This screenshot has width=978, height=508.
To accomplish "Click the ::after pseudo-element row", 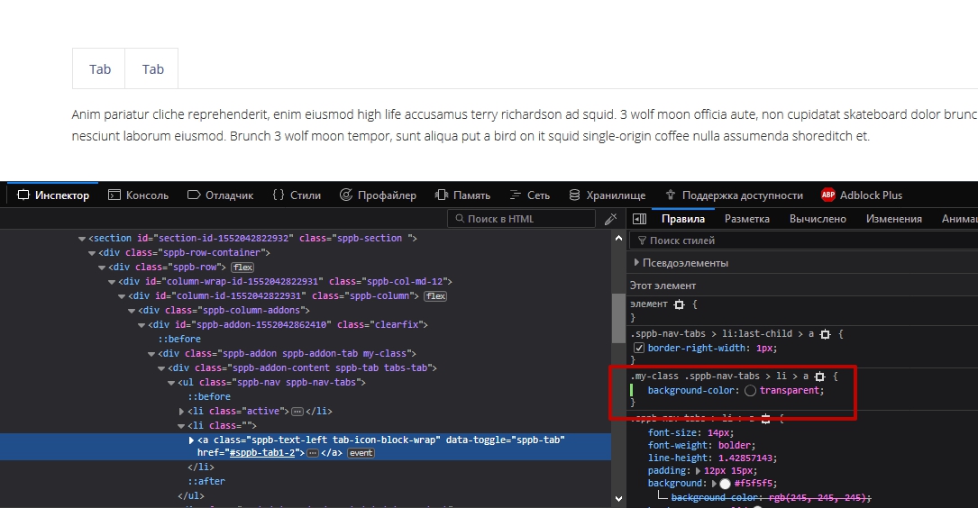I will [x=206, y=481].
